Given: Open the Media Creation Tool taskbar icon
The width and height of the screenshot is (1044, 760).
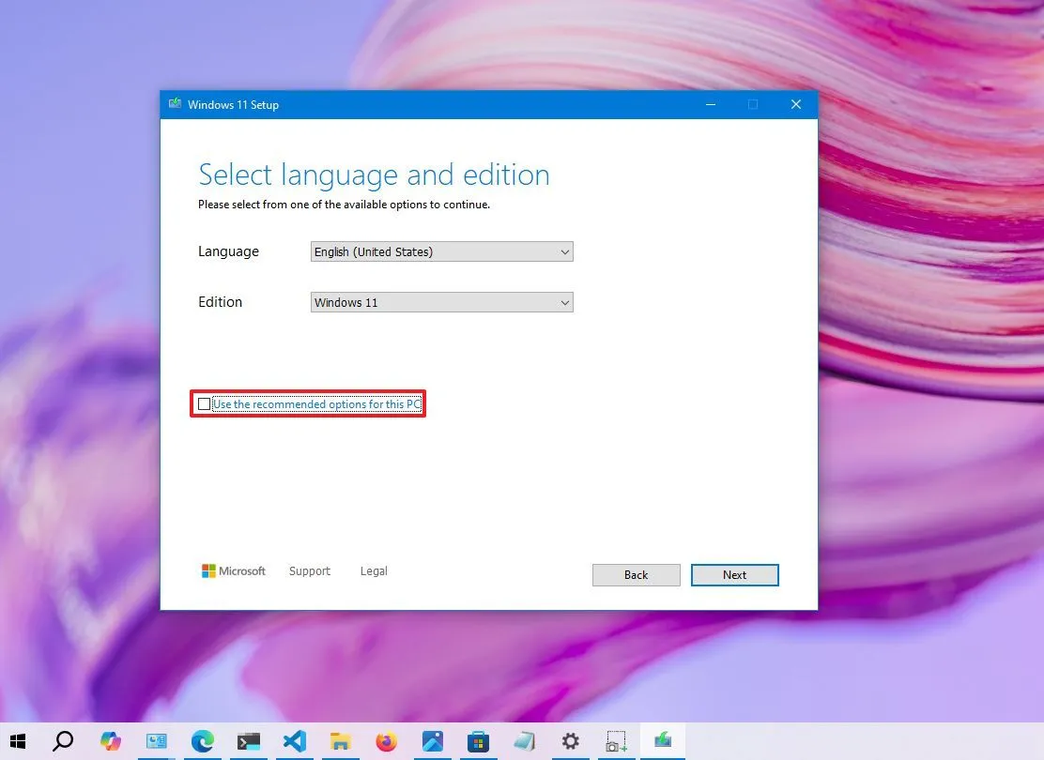Looking at the screenshot, I should (x=662, y=741).
